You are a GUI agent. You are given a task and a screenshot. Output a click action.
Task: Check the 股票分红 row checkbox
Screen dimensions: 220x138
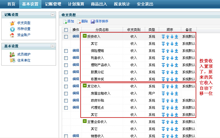(66, 72)
